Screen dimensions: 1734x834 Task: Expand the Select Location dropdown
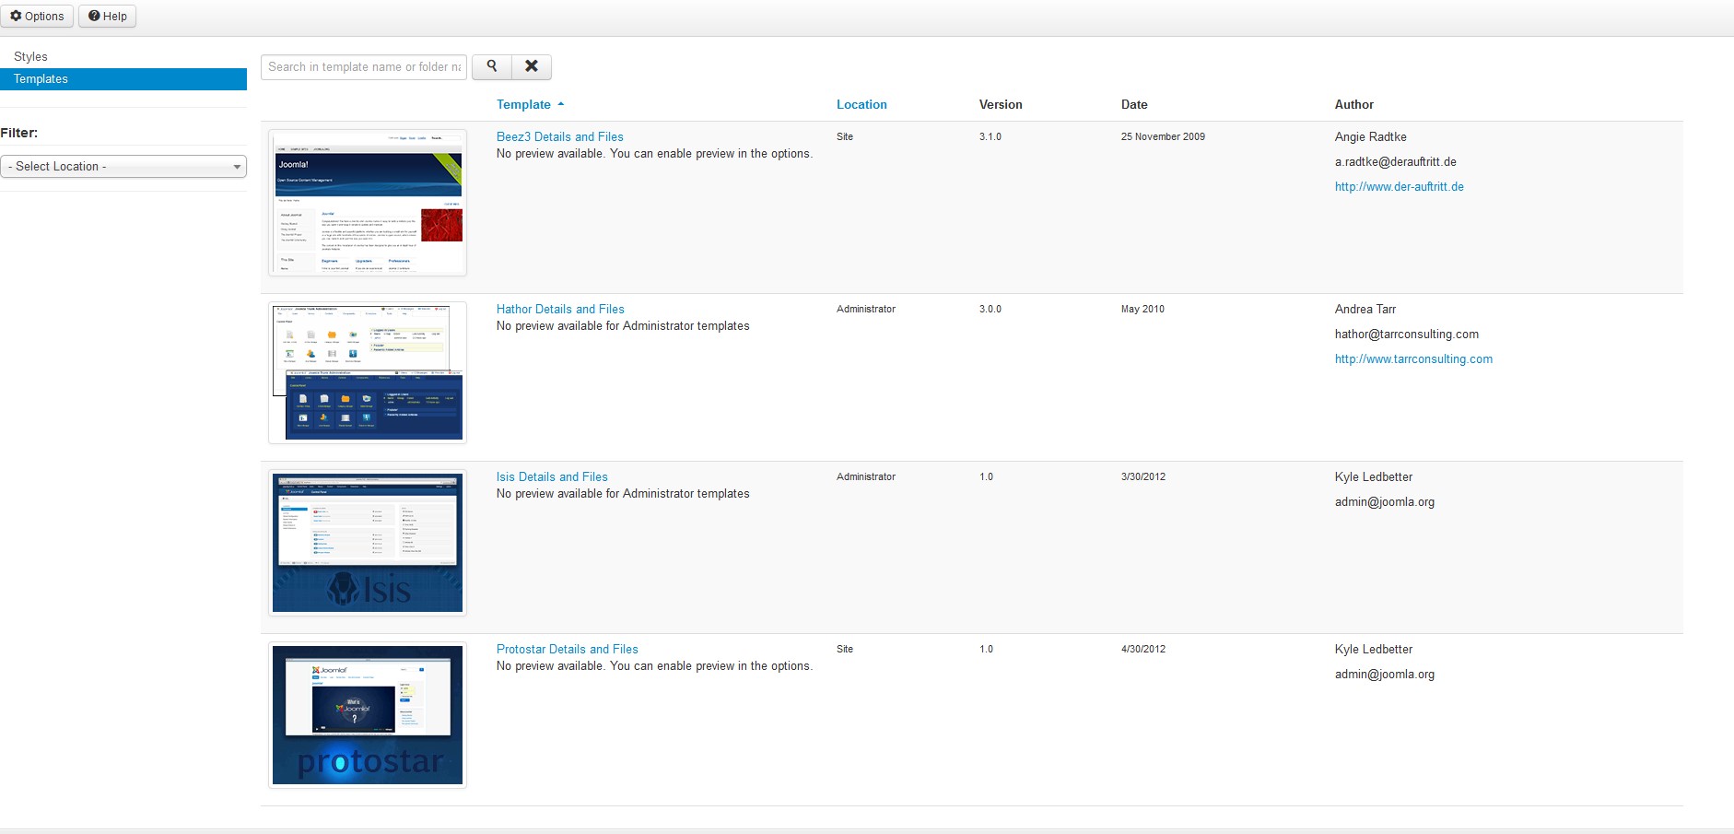(x=123, y=166)
